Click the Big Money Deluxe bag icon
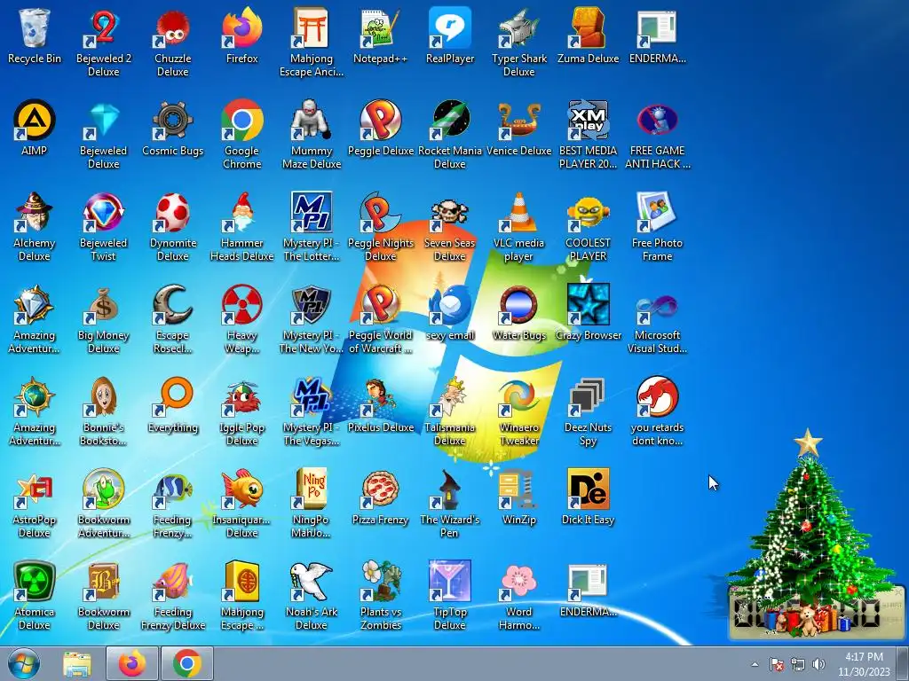 click(x=103, y=304)
